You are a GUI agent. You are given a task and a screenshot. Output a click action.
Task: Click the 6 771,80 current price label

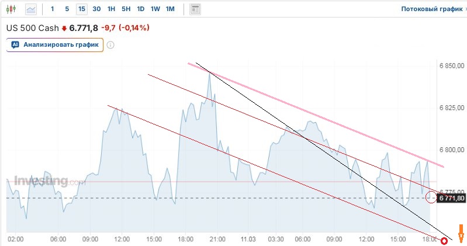(x=451, y=198)
